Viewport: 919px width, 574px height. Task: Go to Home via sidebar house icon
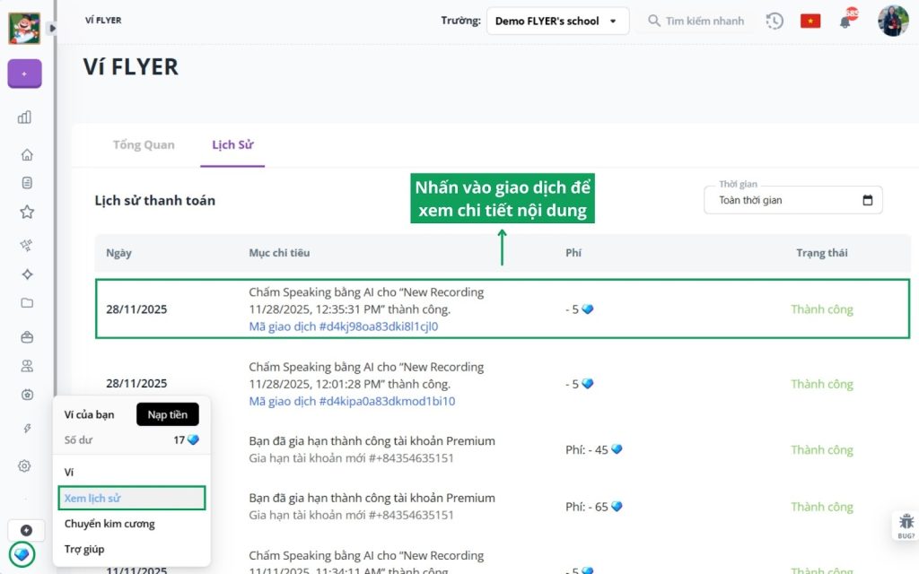(27, 154)
